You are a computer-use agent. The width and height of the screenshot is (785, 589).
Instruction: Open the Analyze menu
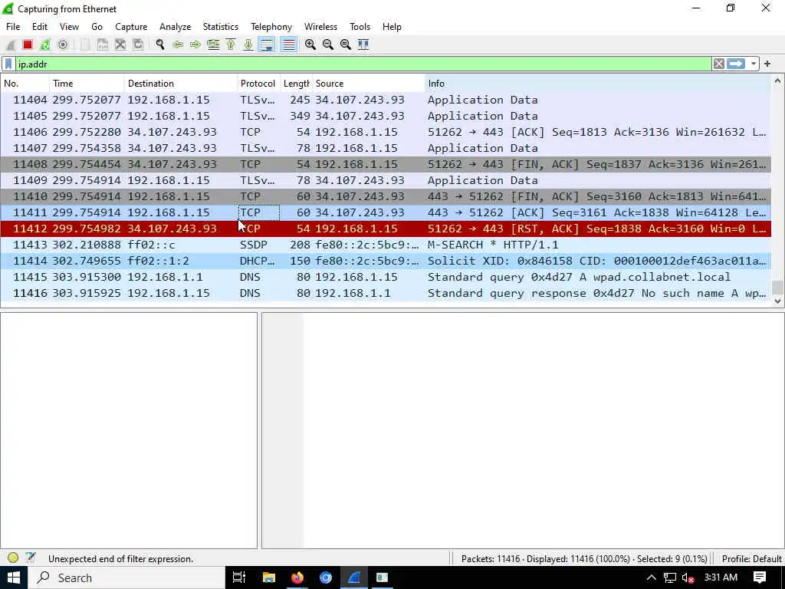coord(176,27)
